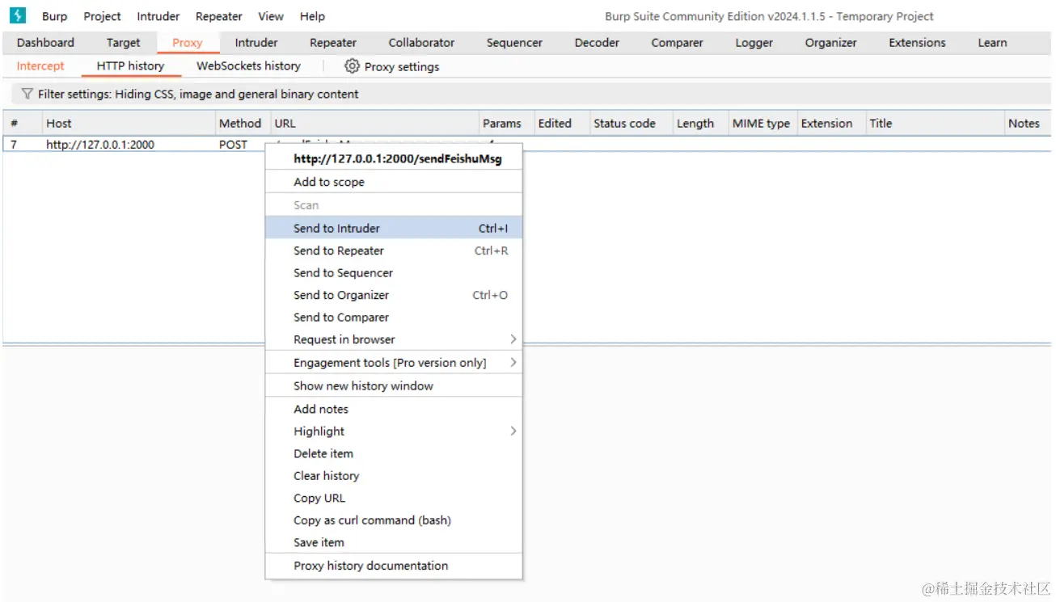This screenshot has height=602, width=1056.
Task: Select the http://127.0.0.1:2000 host cell
Action: coord(100,145)
